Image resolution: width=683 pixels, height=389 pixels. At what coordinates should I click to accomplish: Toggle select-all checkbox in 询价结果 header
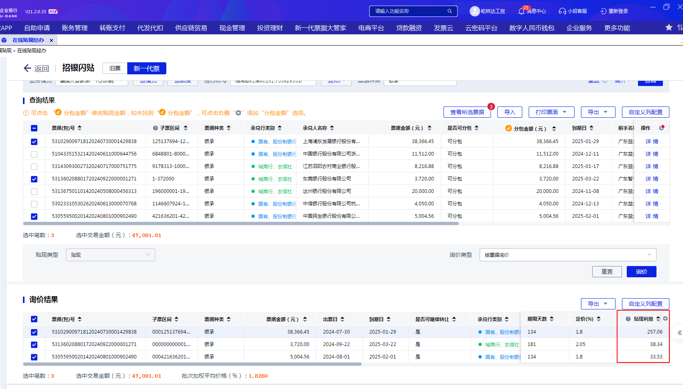34,319
